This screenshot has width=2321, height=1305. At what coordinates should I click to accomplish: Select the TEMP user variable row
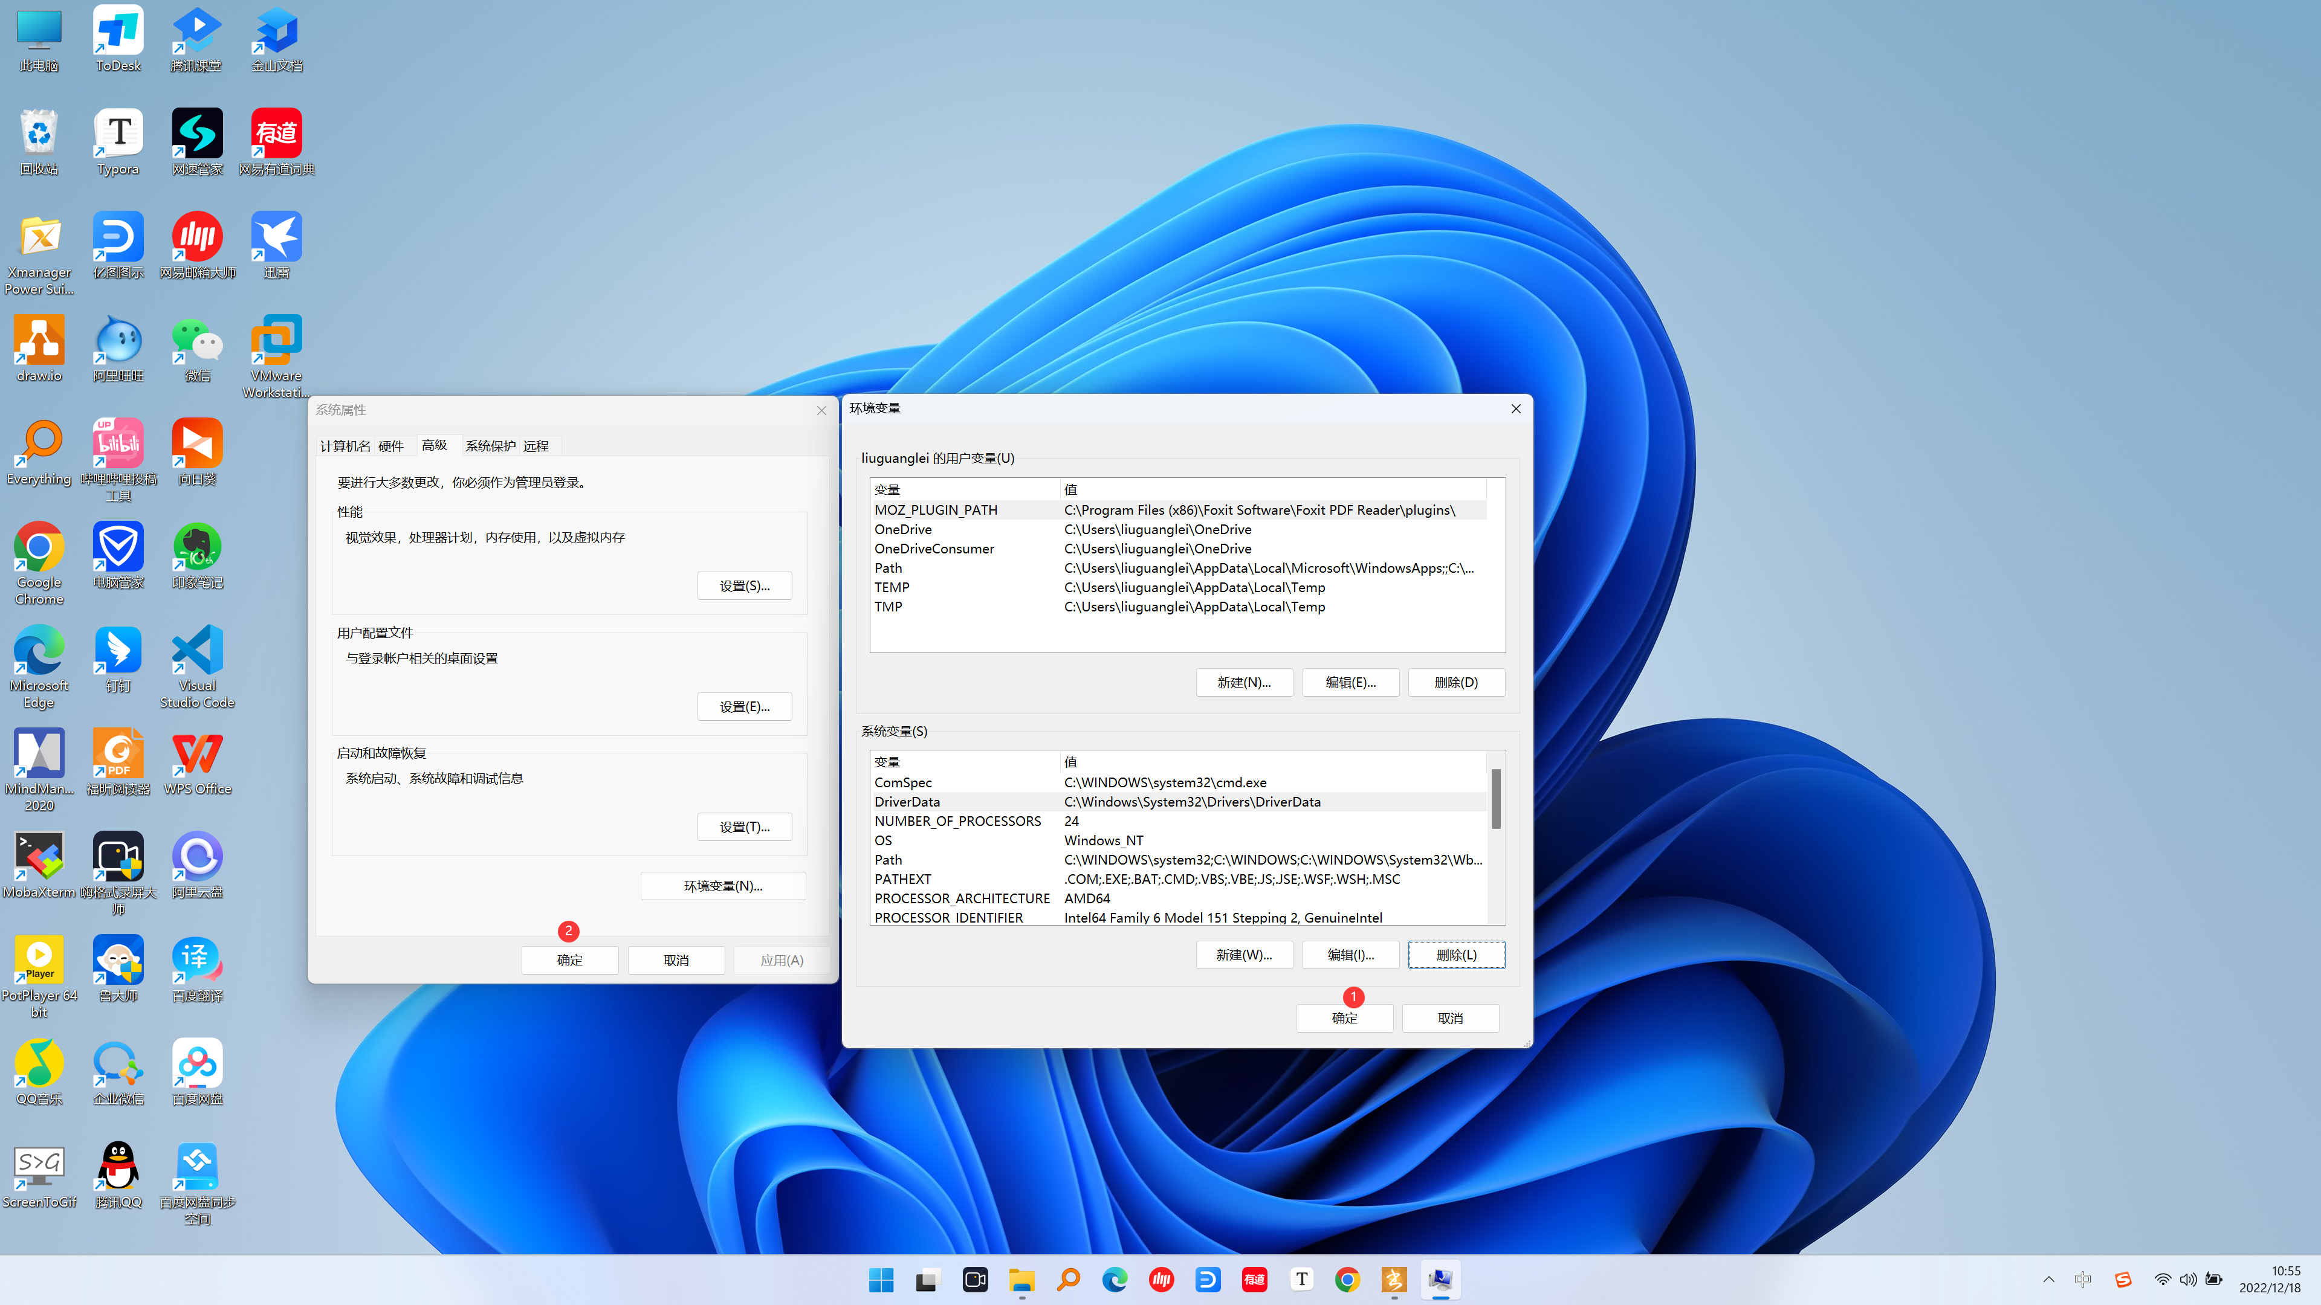coord(1177,587)
